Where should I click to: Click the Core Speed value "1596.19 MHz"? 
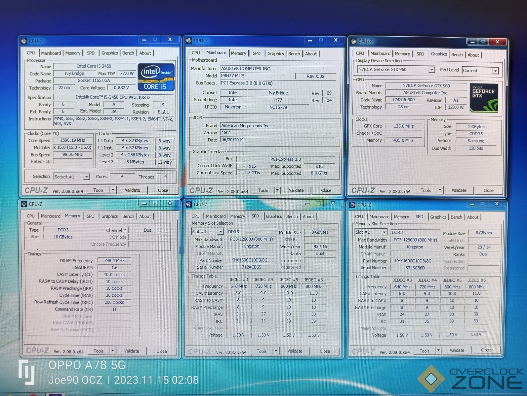tap(72, 140)
